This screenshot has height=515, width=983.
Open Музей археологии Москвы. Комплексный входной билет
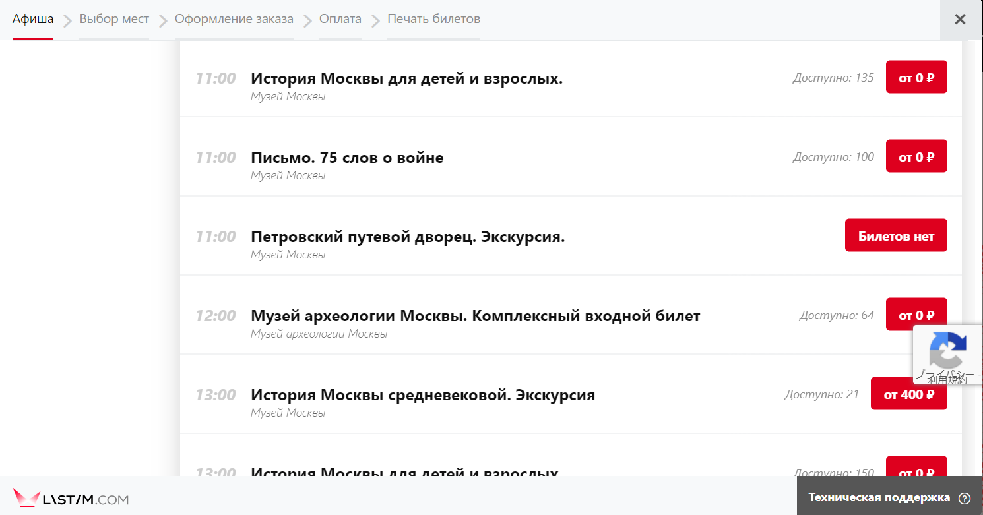click(475, 316)
